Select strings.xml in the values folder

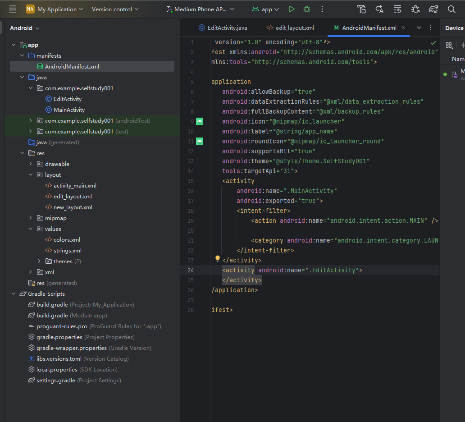67,251
